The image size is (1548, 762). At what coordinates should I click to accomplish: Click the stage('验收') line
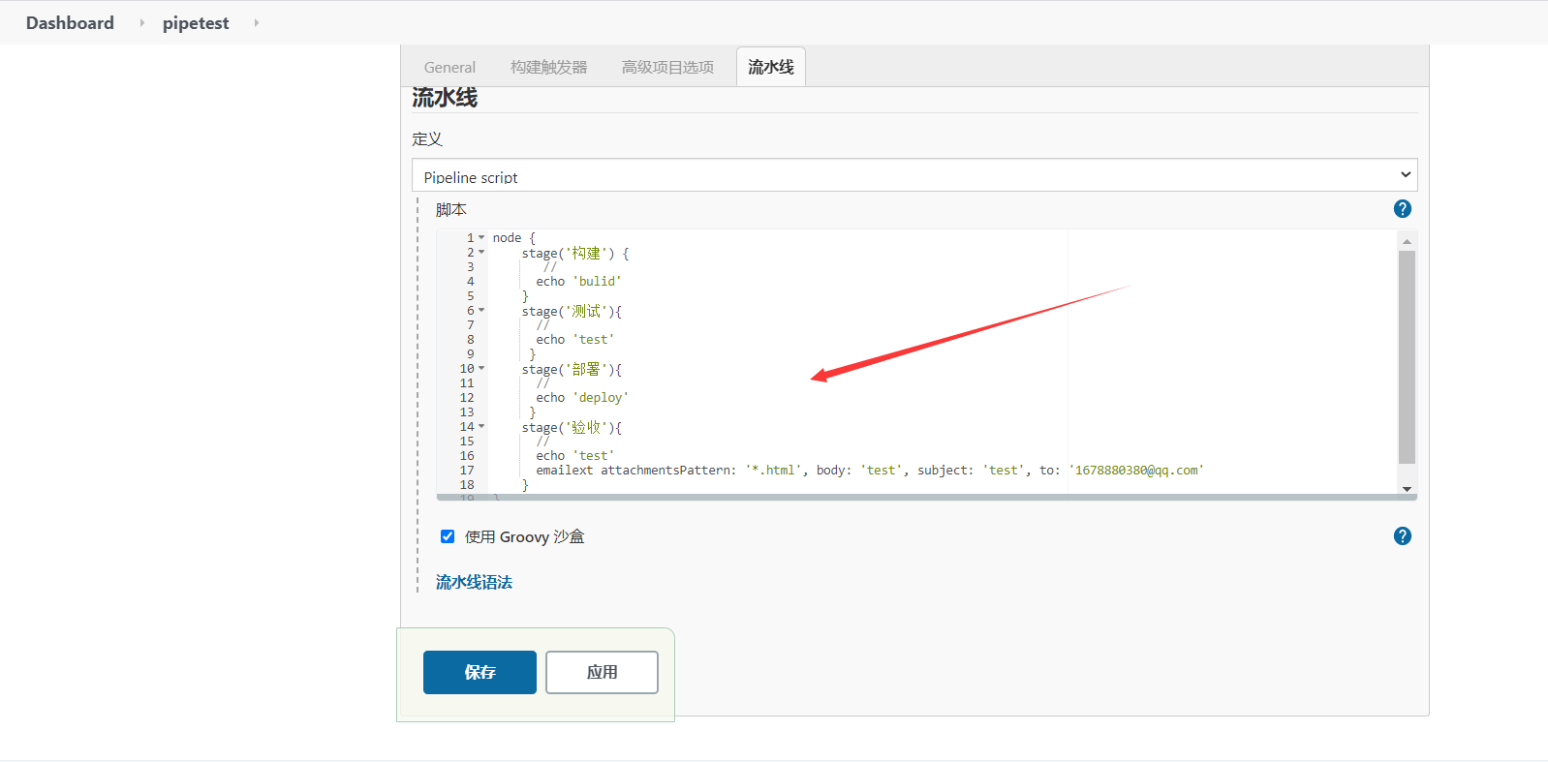572,427
